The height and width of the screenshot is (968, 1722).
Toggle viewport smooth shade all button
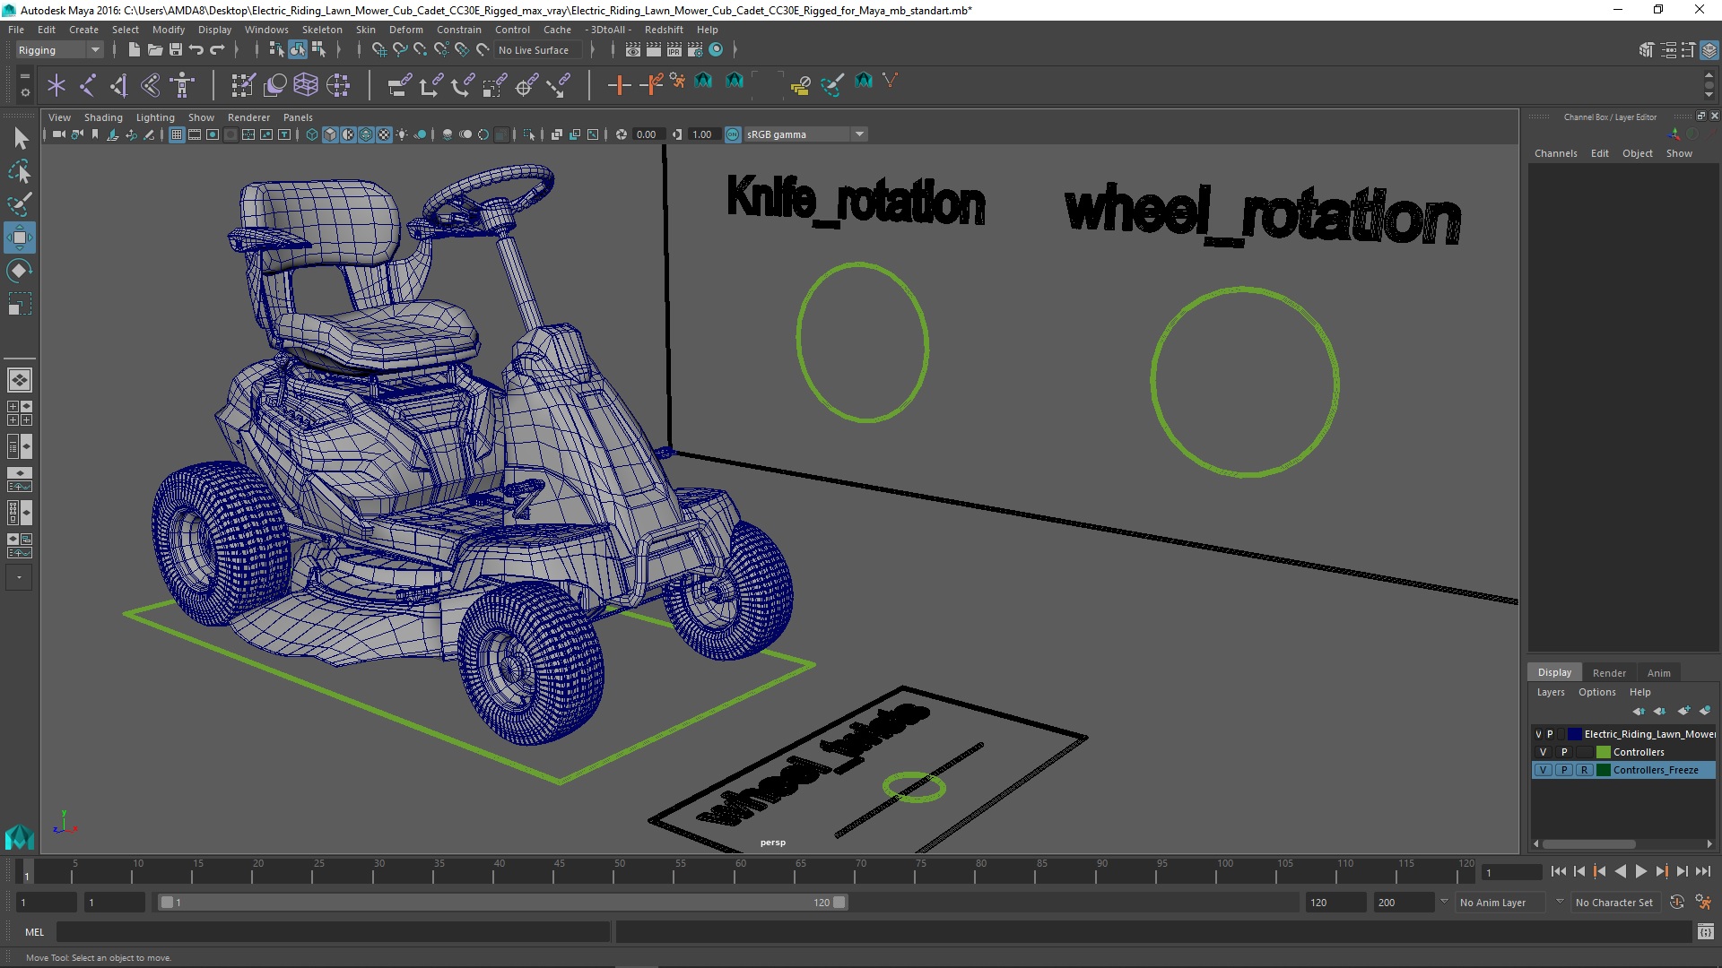pyautogui.click(x=330, y=134)
